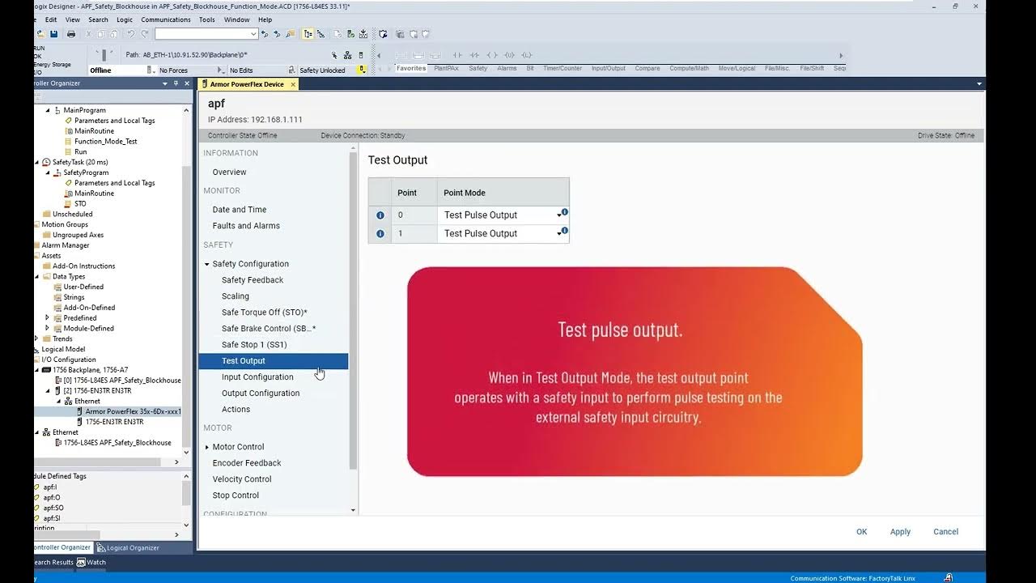The height and width of the screenshot is (583, 1036).
Task: Open the Logic menu
Action: click(125, 19)
